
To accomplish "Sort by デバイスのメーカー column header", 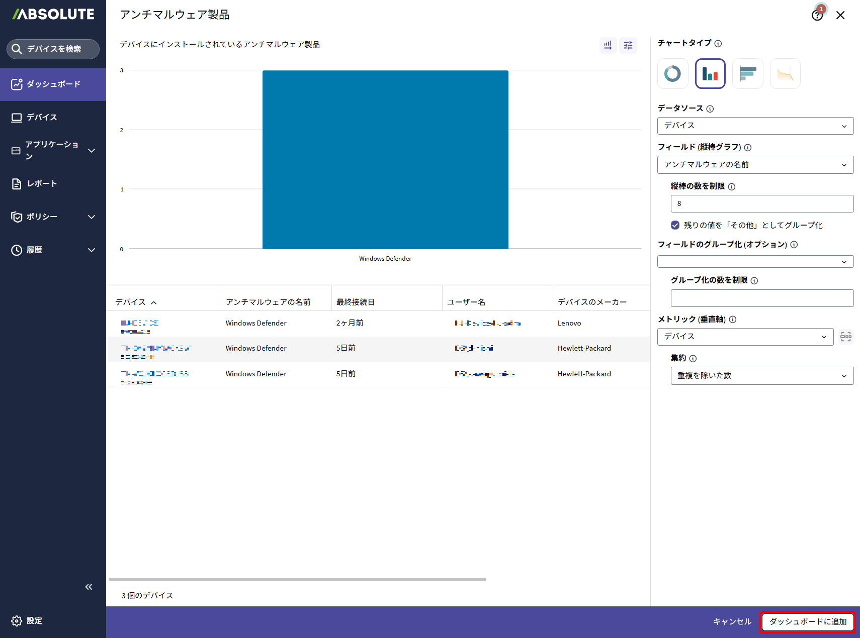I will coord(592,302).
